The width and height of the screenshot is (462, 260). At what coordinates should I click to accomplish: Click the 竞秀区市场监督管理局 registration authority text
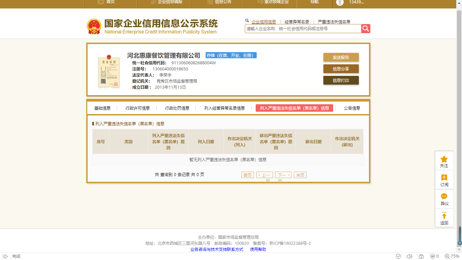pyautogui.click(x=177, y=81)
